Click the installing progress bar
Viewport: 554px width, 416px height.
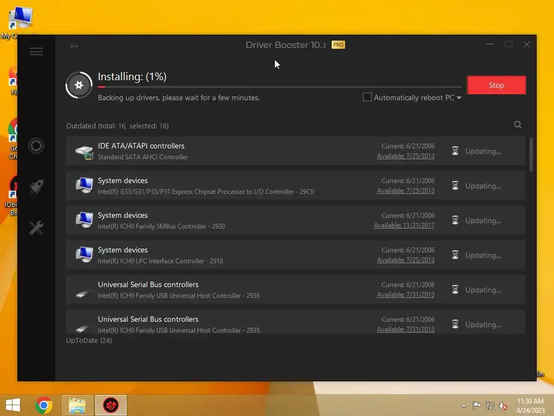pos(280,87)
